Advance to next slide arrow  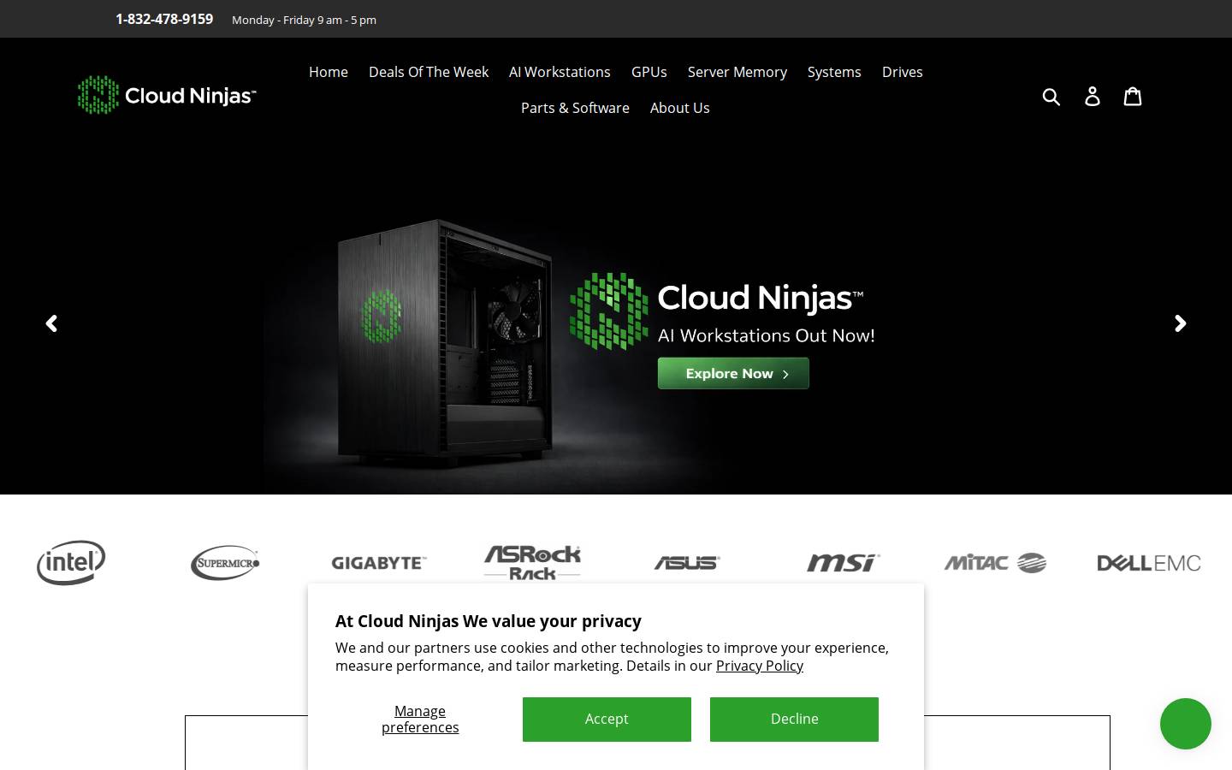1181,323
